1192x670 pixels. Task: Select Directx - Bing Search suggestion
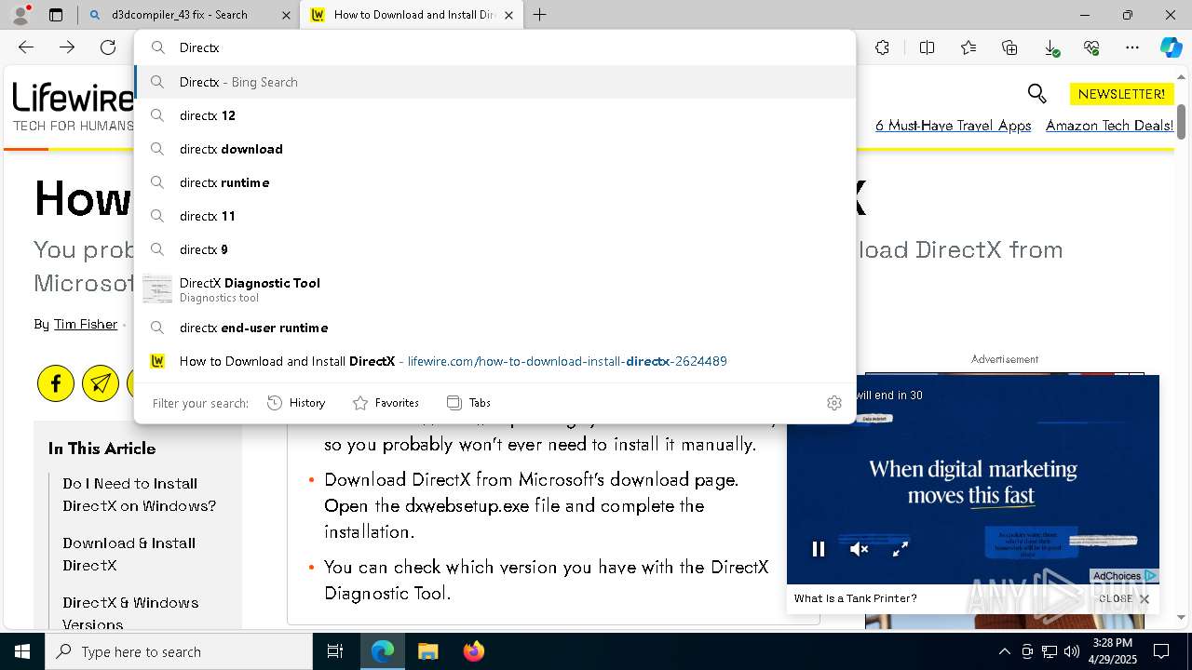[x=495, y=82]
